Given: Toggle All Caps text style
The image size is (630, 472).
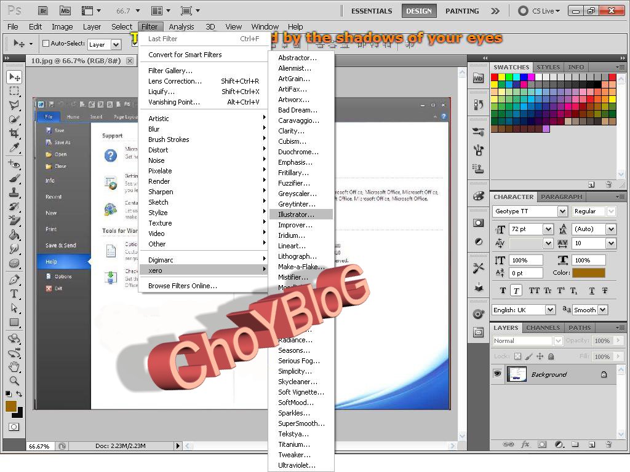Looking at the screenshot, I should point(534,290).
